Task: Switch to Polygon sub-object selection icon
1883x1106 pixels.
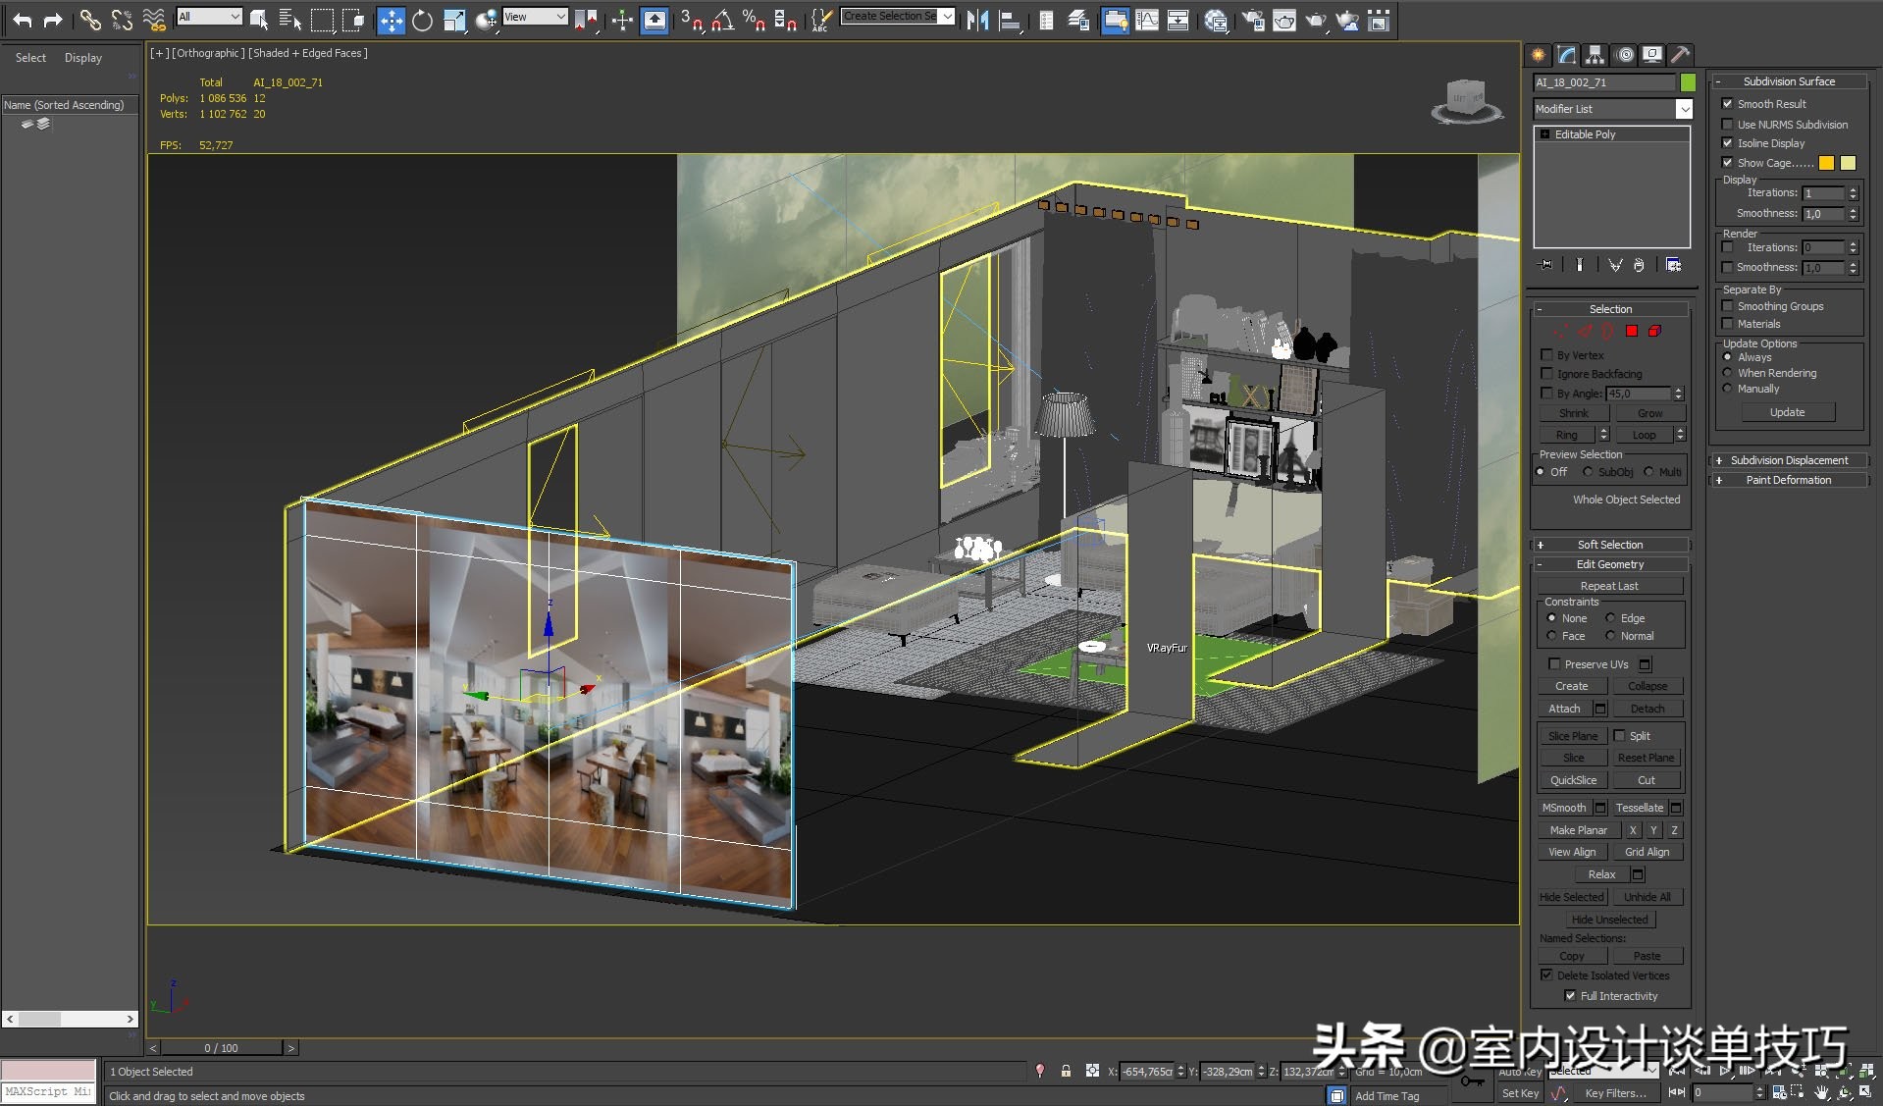Action: coord(1632,332)
